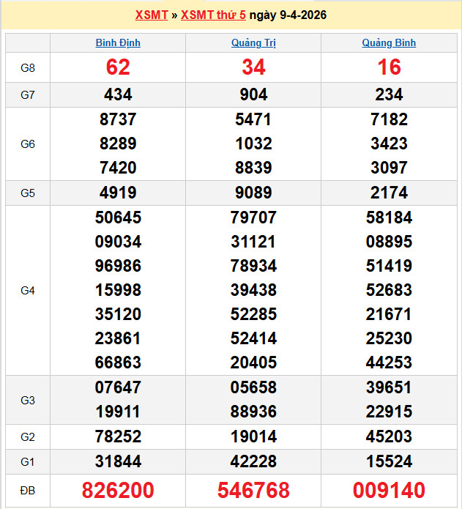Open the XSMT link in the header
This screenshot has width=462, height=509.
pyautogui.click(x=152, y=15)
